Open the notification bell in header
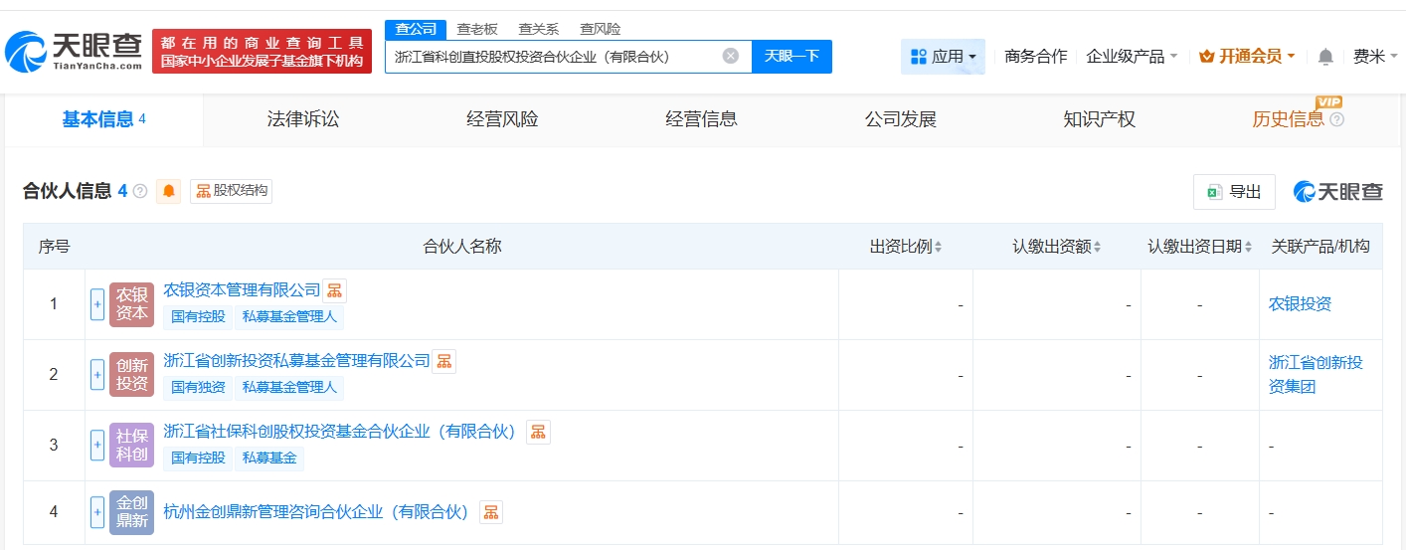The image size is (1406, 550). point(1324,57)
